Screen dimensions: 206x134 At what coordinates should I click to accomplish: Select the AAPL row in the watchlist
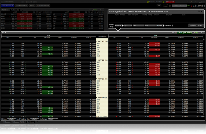26,16
